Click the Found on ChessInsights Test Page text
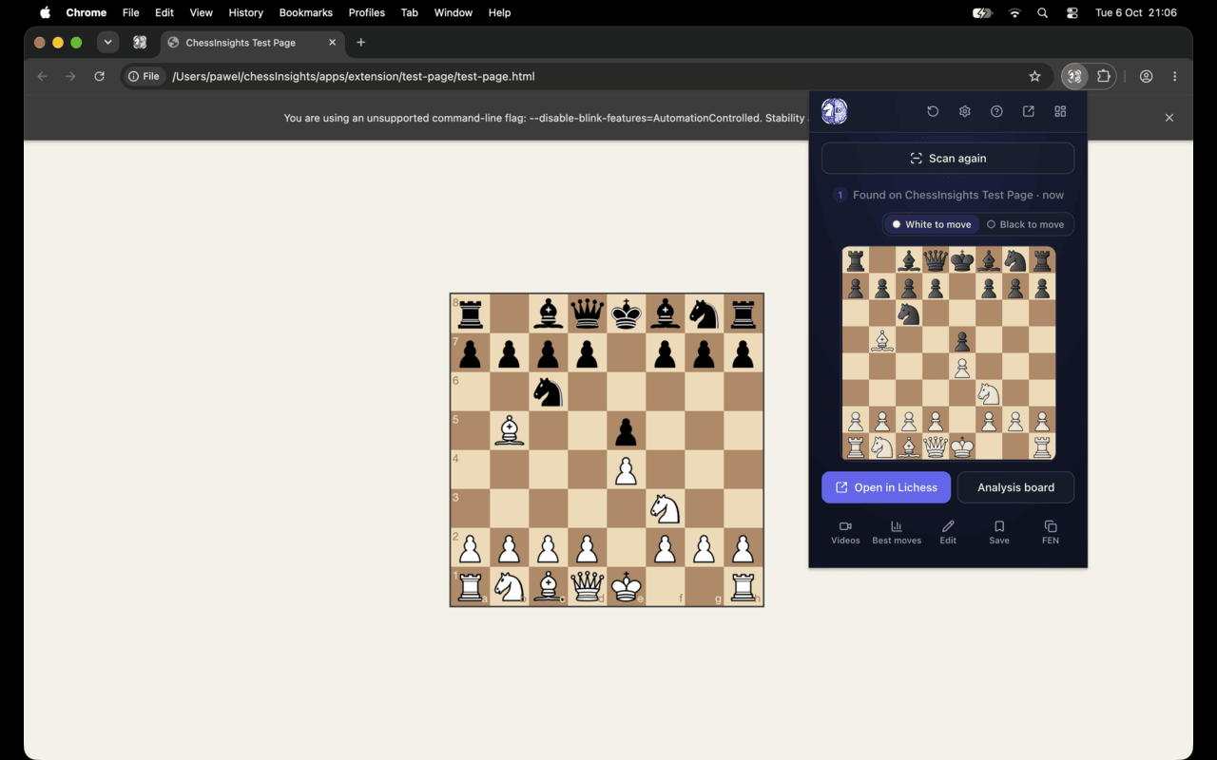The height and width of the screenshot is (760, 1217). tap(958, 195)
